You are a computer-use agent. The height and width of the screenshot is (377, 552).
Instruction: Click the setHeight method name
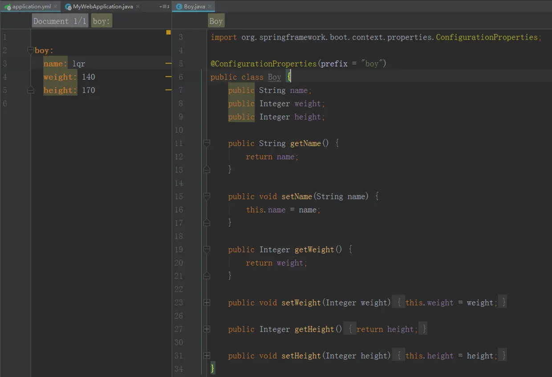[301, 356]
